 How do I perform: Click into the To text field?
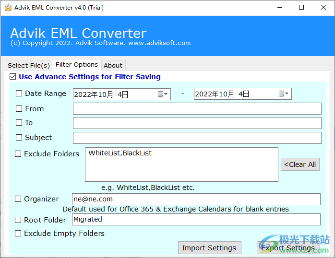tap(197, 123)
